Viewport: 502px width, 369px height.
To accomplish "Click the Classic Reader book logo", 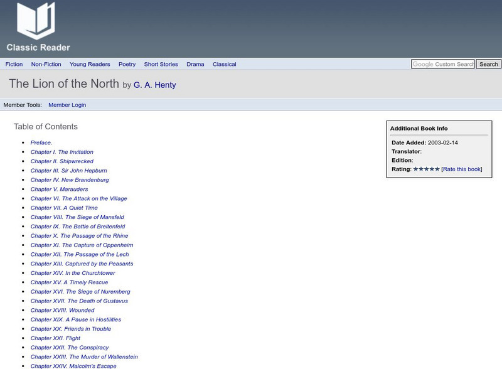I will pyautogui.click(x=36, y=21).
